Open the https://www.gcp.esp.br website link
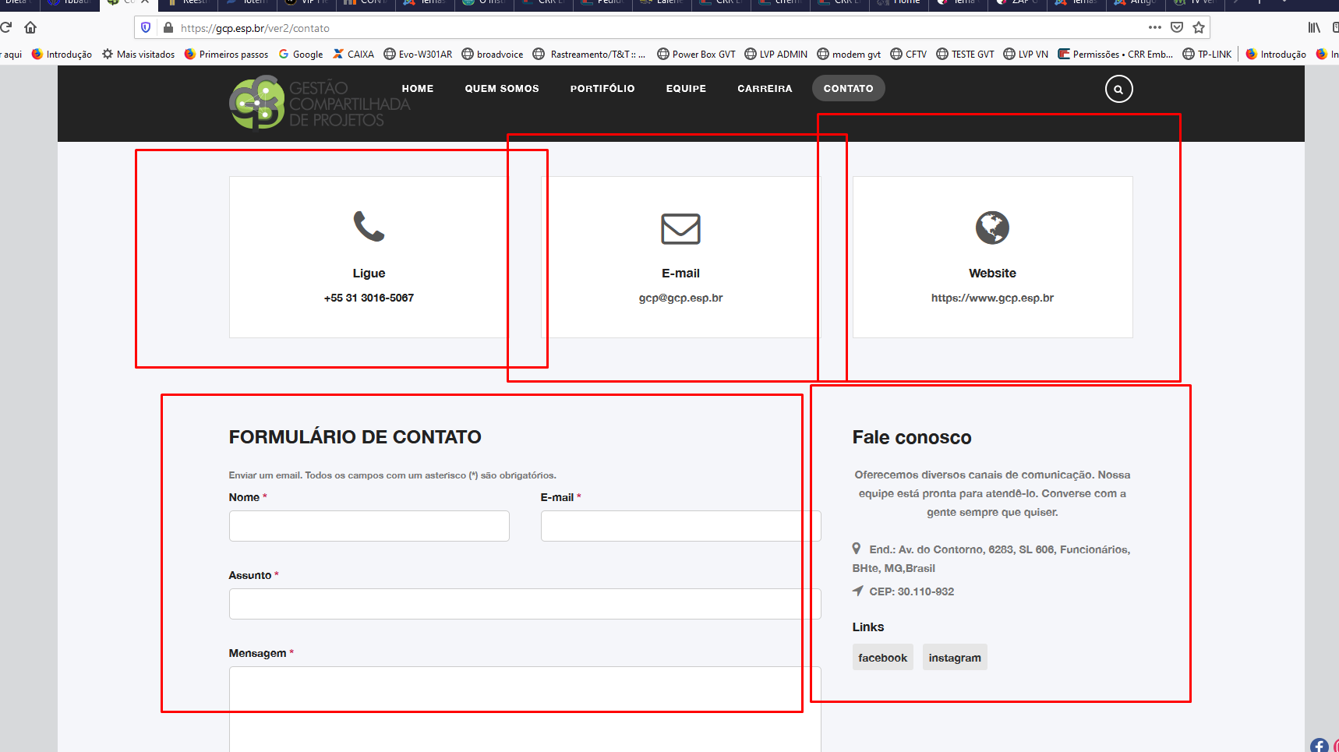 pos(992,298)
